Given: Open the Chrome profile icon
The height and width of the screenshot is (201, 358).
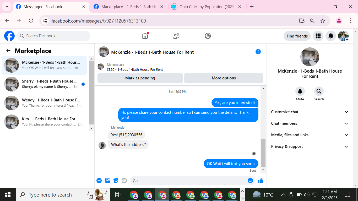Looking at the screenshot, I should point(339,21).
